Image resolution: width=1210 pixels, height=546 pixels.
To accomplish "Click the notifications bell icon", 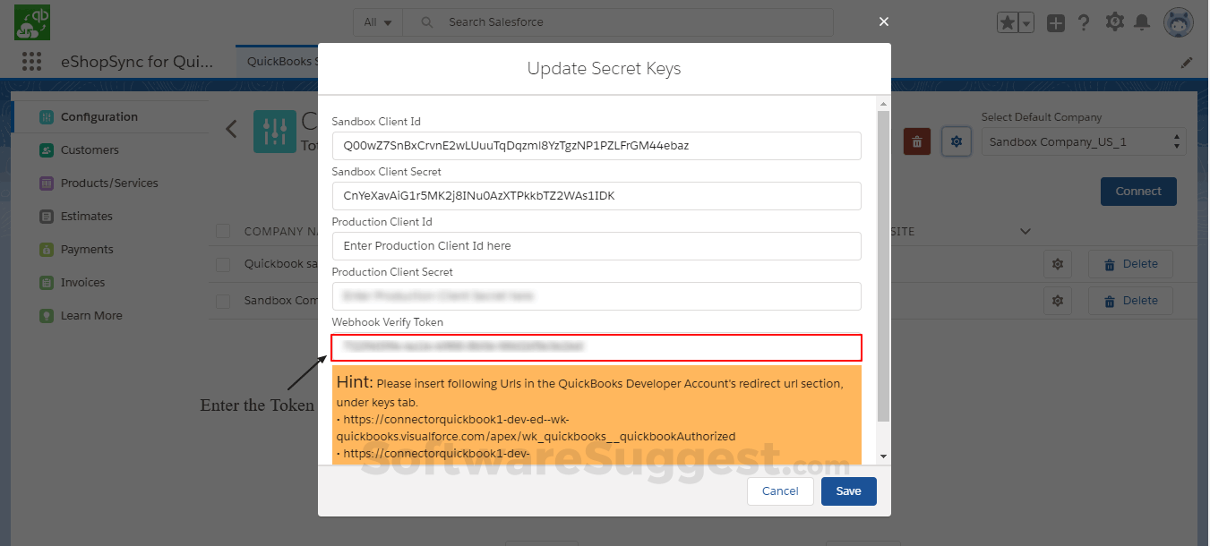I will 1142,22.
